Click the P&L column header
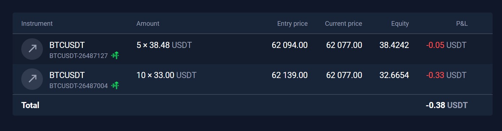Viewport: 502px width, 131px height. tap(462, 24)
